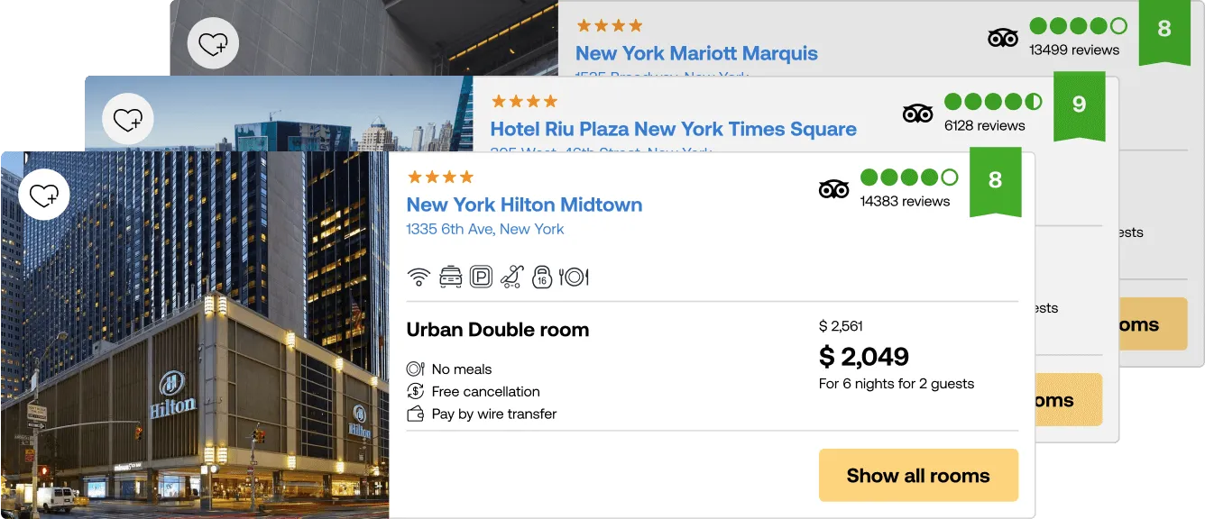Image resolution: width=1205 pixels, height=519 pixels.
Task: Click the No meals plate icon
Action: [x=416, y=369]
